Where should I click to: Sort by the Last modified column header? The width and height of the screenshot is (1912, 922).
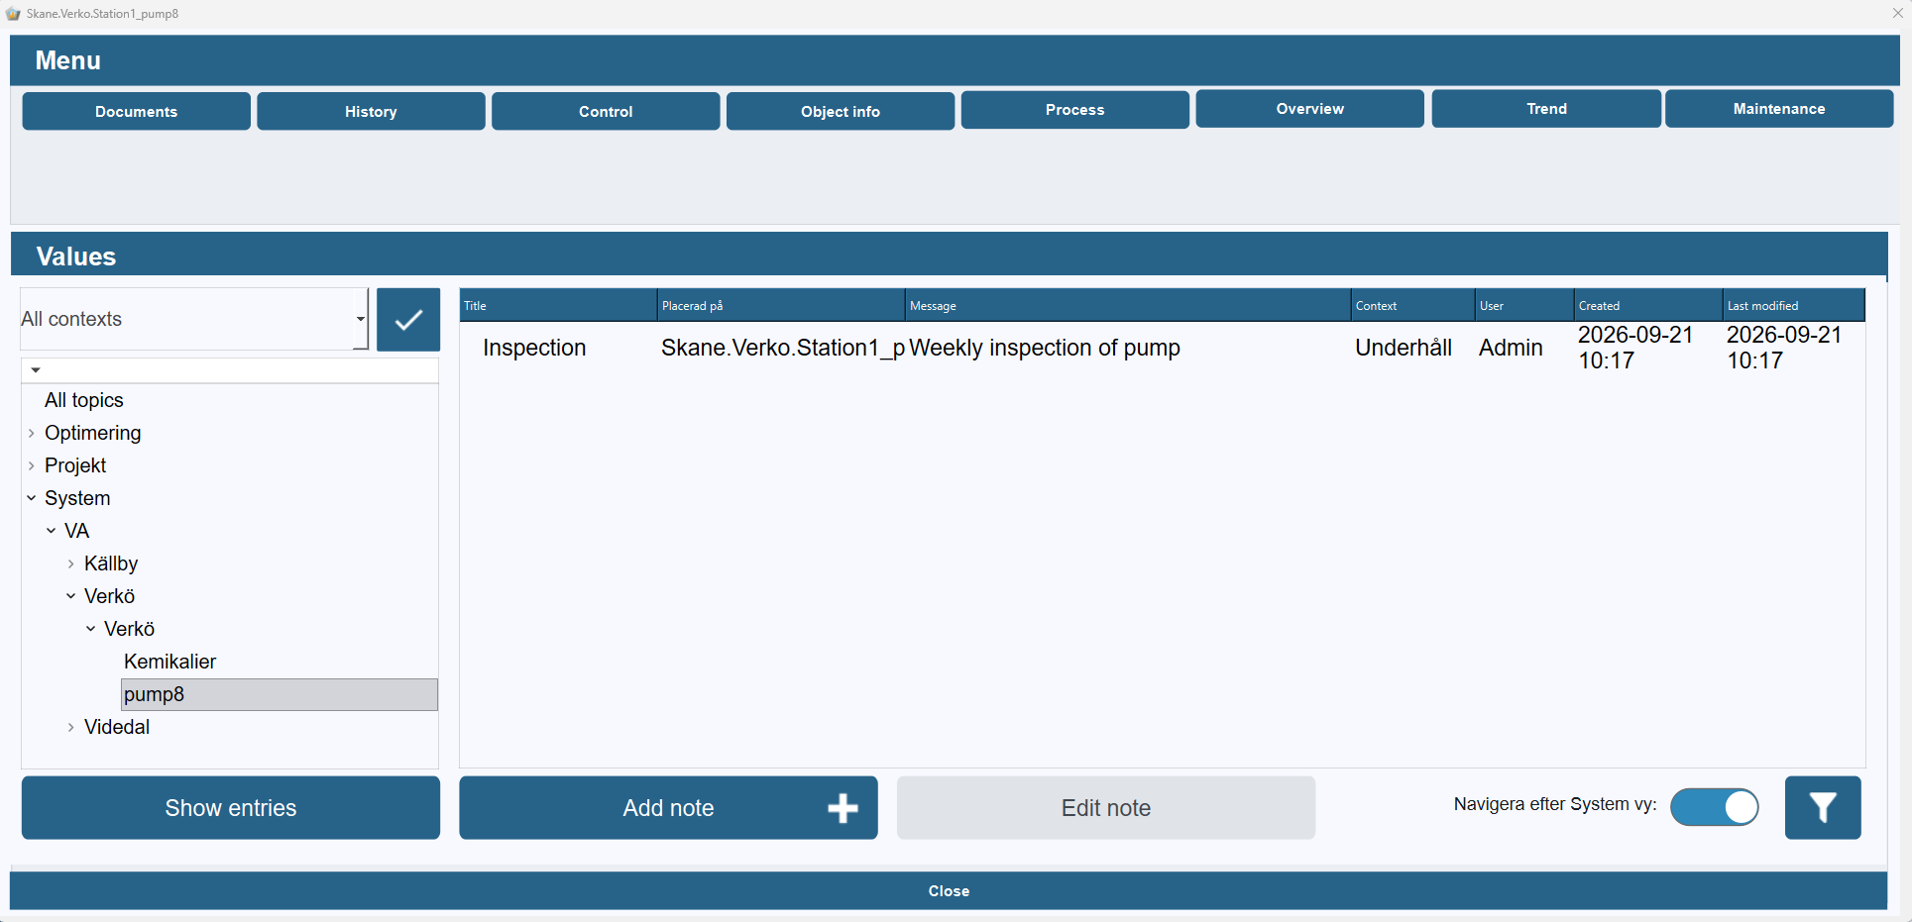[x=1794, y=305]
